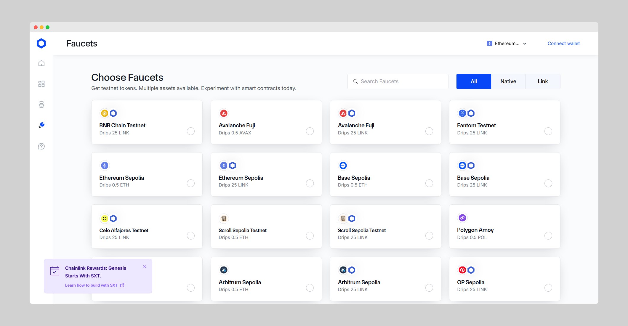
Task: Open Learn how to build with SXT link
Action: click(x=94, y=285)
